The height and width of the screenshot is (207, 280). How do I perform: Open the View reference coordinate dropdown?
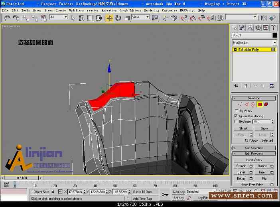pos(148,17)
